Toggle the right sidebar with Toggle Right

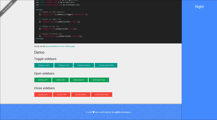pos(84,65)
